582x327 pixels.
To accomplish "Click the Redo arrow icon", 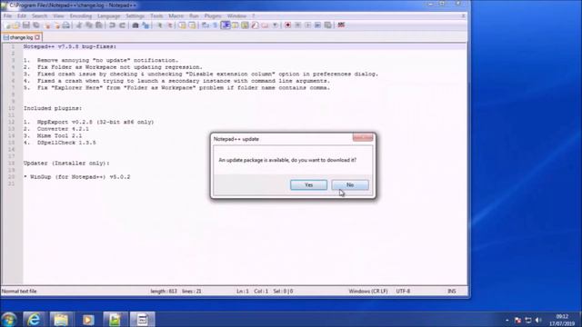I will pos(122,25).
